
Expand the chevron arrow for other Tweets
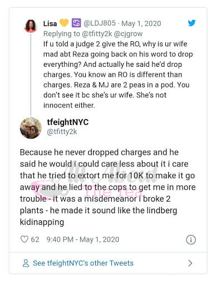[190, 263]
